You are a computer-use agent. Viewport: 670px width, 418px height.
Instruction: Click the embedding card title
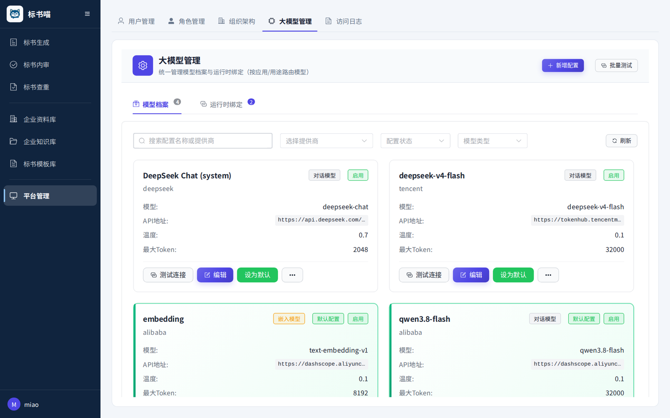(163, 319)
